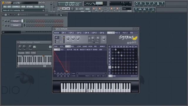Open the Options menu
Screen dimensions: 188x106
click(30, 6)
